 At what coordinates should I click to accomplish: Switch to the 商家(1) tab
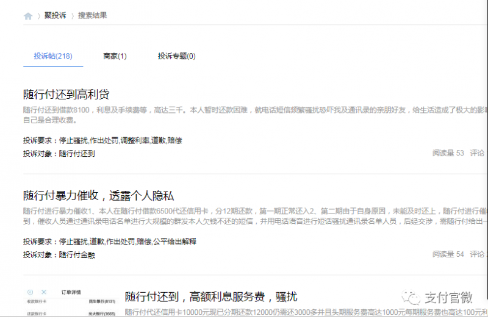115,56
